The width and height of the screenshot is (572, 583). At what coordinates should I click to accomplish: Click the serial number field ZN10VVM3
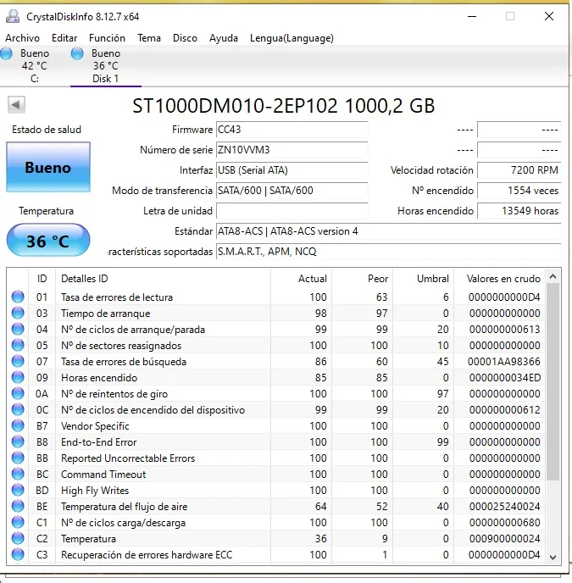(292, 150)
